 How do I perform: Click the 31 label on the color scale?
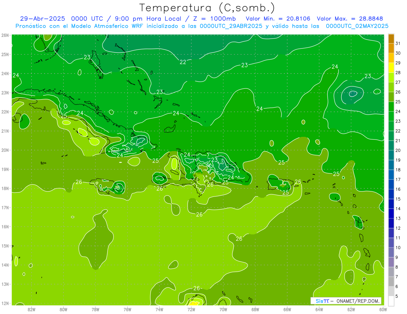(x=398, y=43)
